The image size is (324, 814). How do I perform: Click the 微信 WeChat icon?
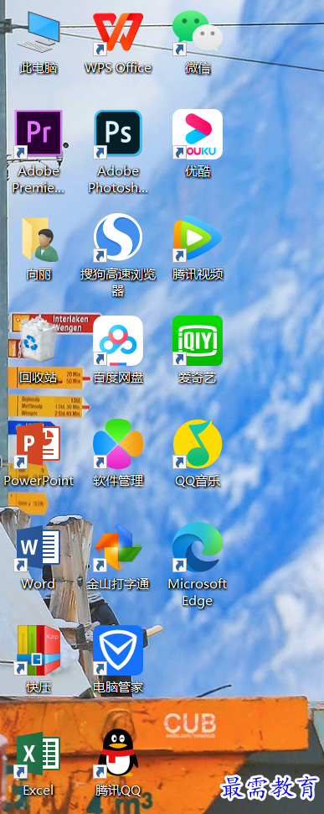click(x=198, y=32)
